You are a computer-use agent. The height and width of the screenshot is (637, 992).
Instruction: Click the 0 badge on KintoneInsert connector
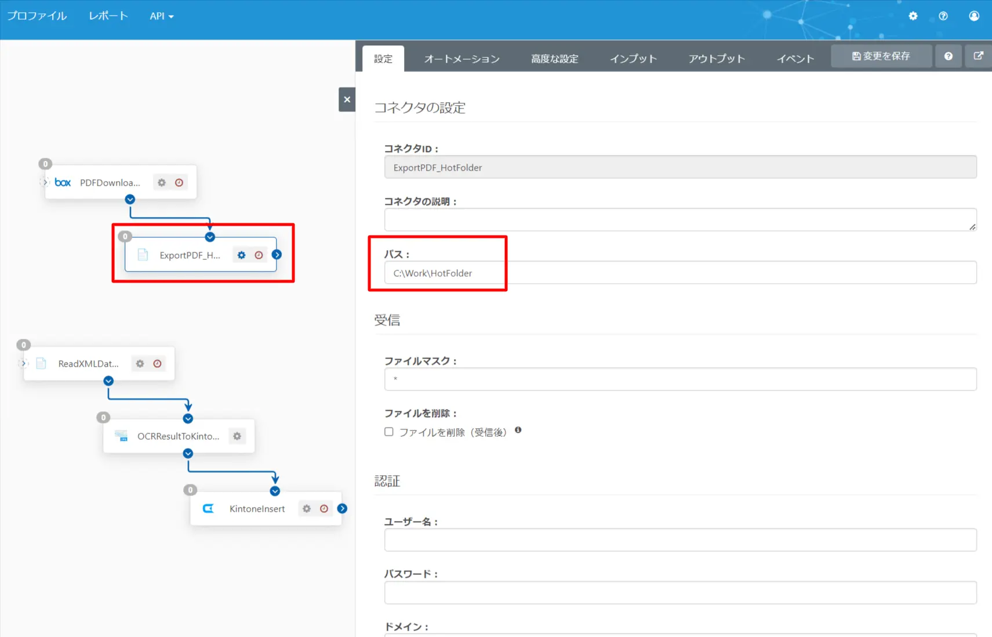pos(190,490)
